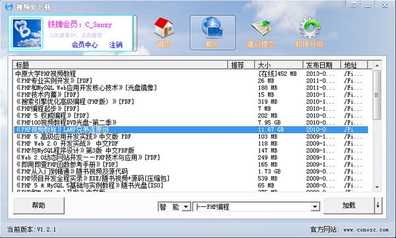The image size is (396, 238).
Task: Click the 注销 logout link
Action: pos(115,45)
